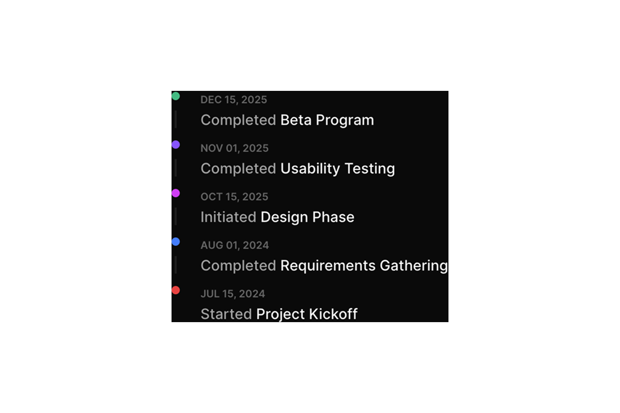Open the Requirements Gathering entry title
The image size is (620, 413).
(364, 265)
